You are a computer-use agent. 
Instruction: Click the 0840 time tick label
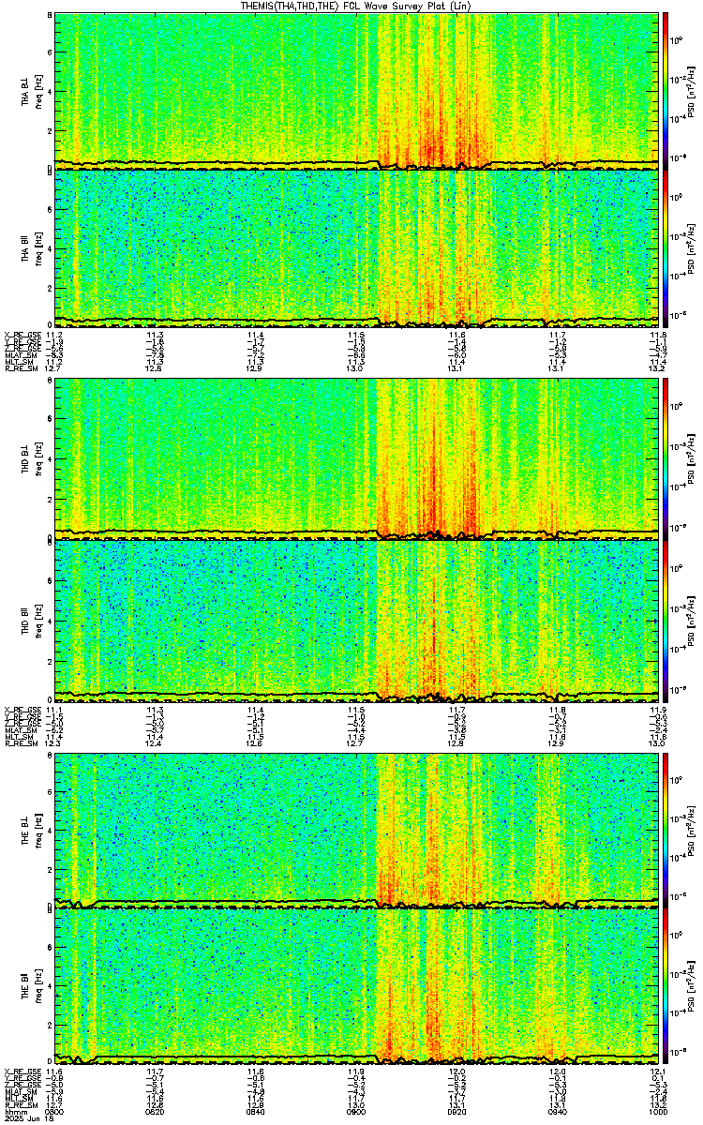[256, 1111]
